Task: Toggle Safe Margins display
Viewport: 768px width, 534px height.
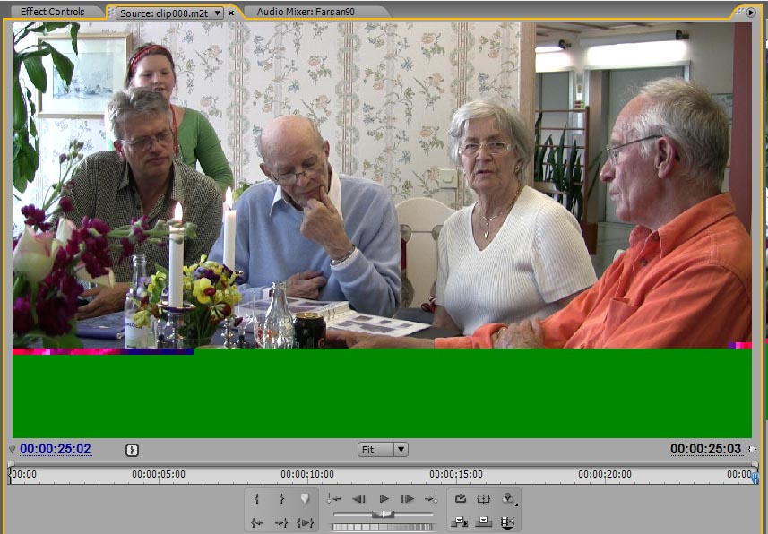Action: [483, 499]
